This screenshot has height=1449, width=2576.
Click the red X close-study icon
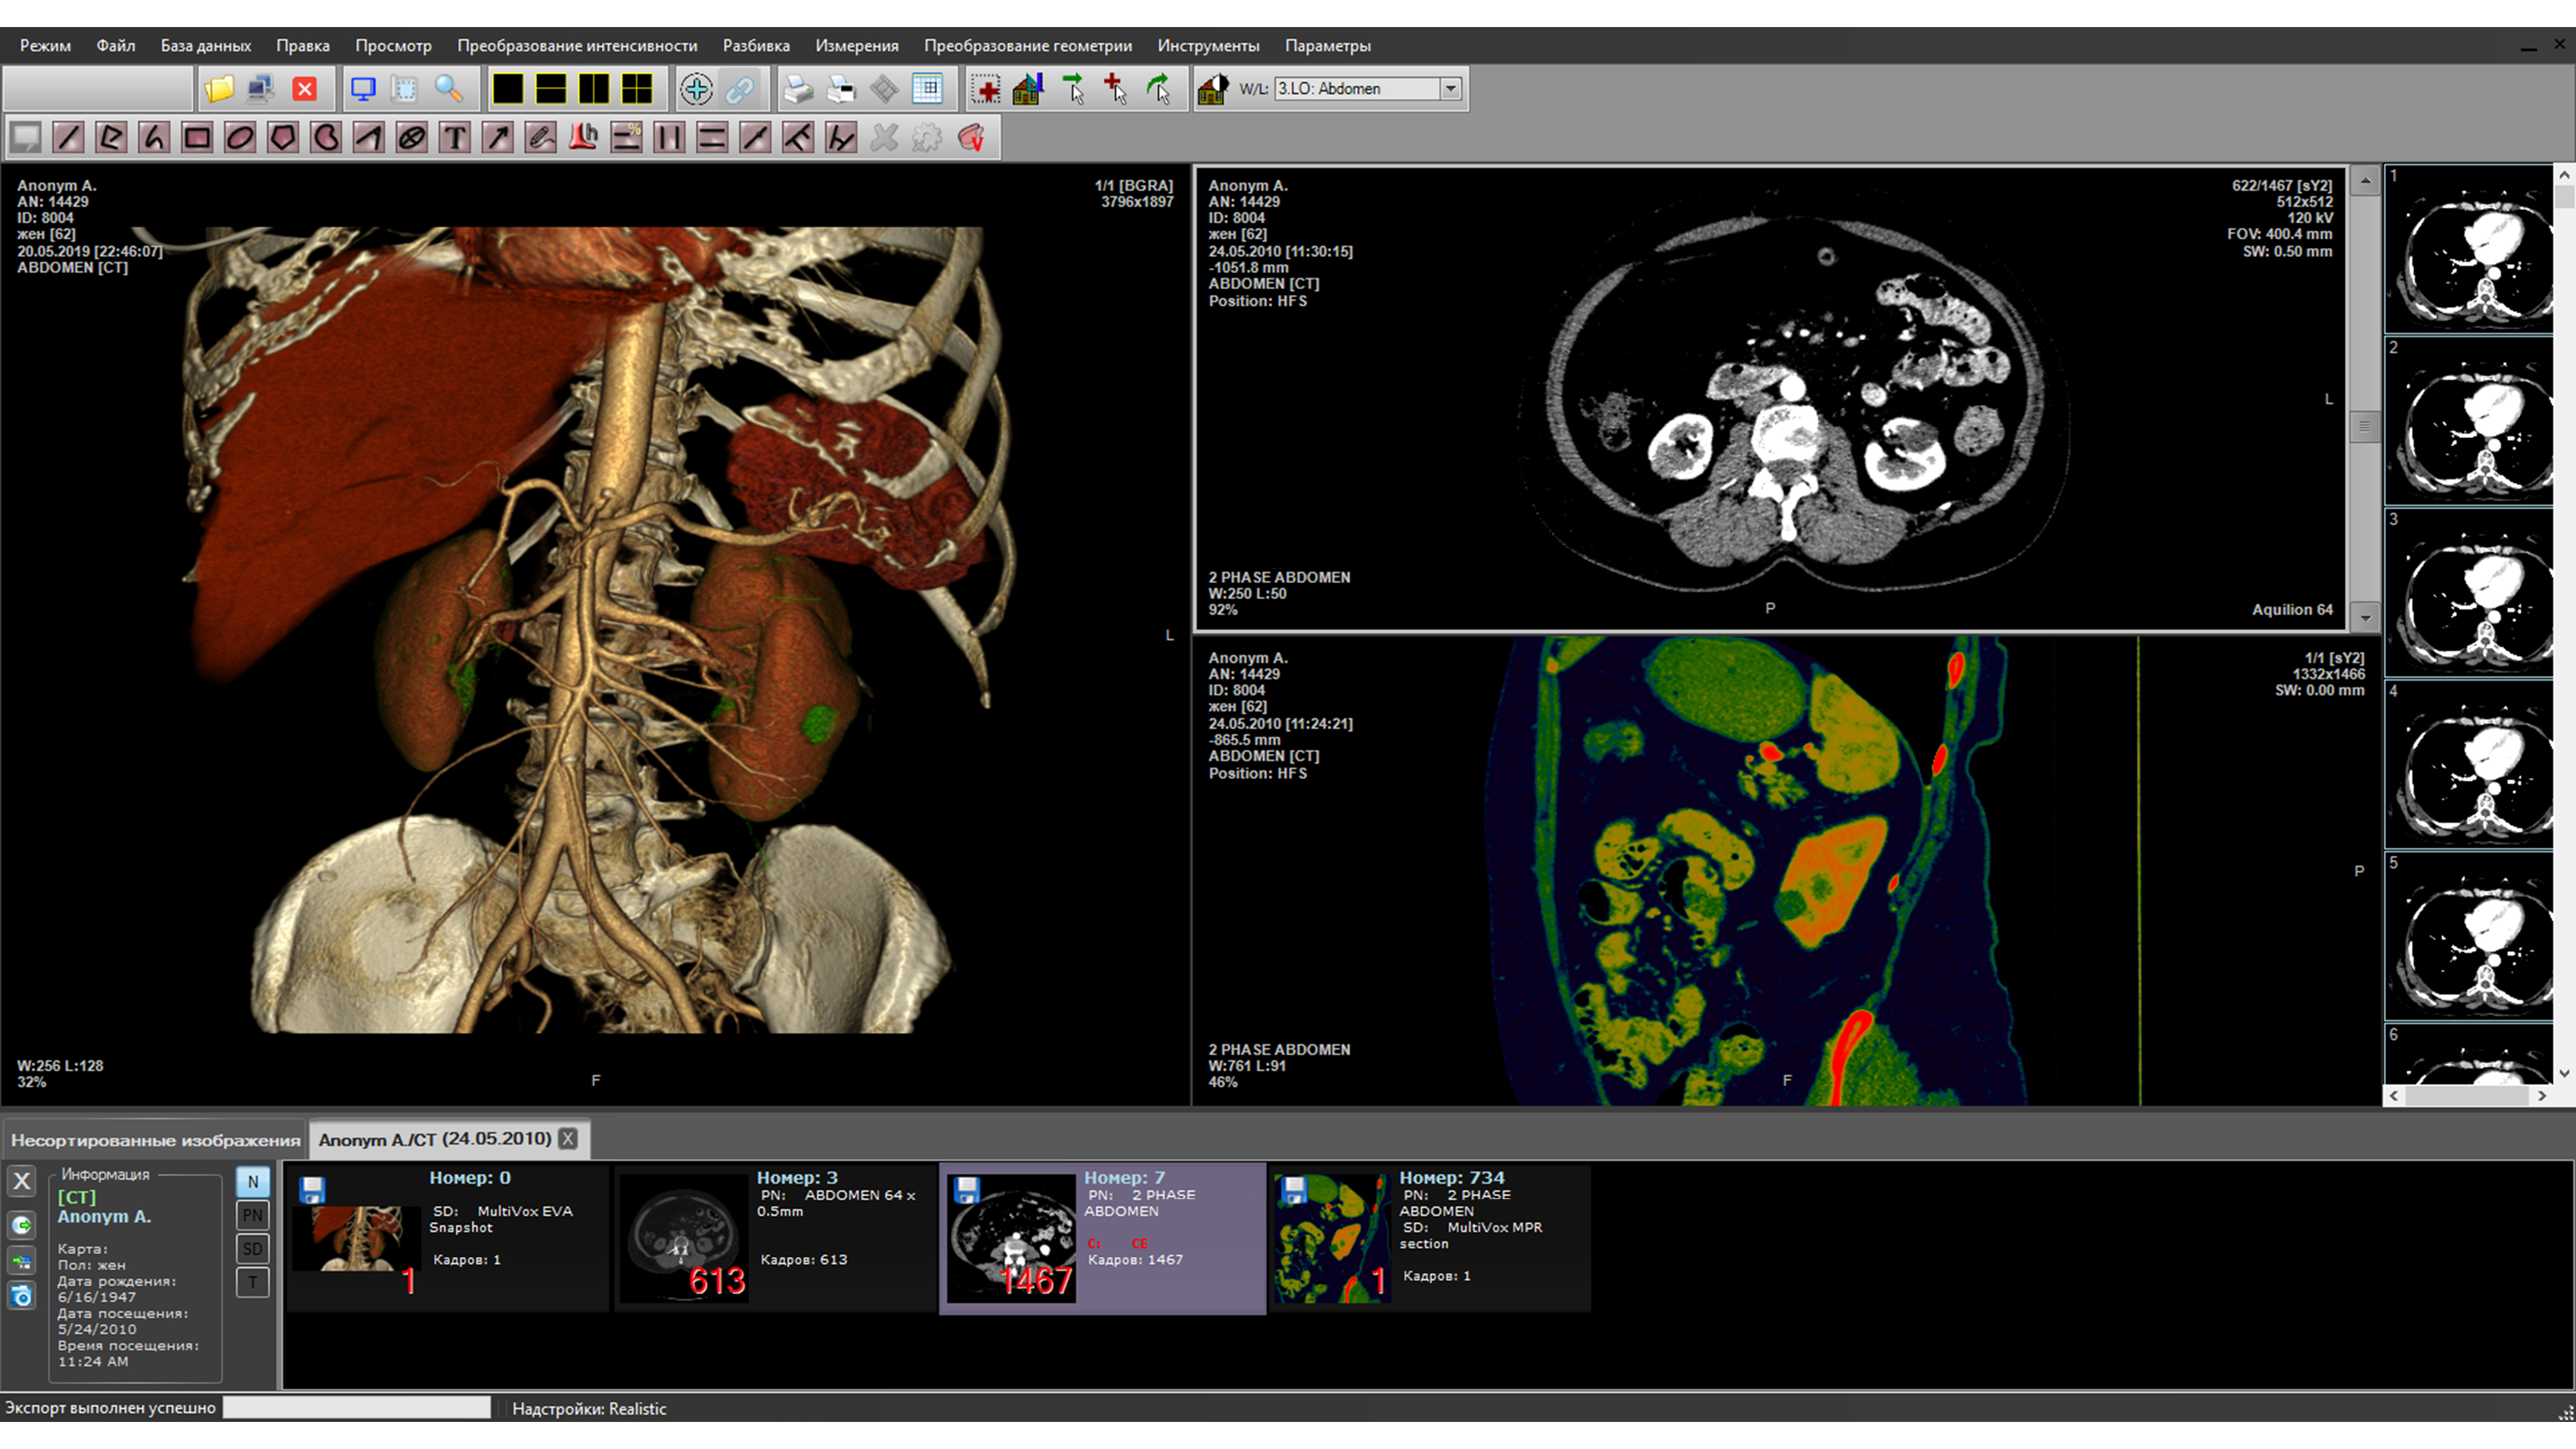coord(305,89)
